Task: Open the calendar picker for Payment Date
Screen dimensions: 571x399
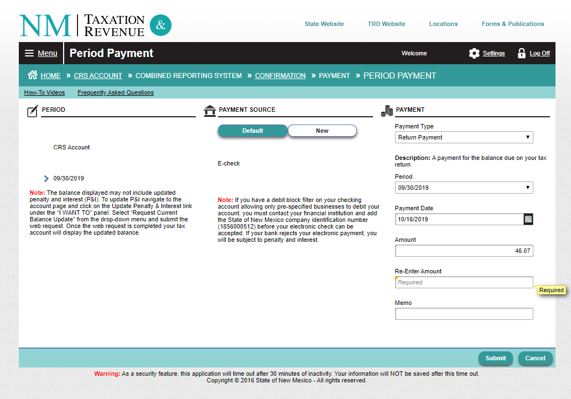Action: pyautogui.click(x=528, y=219)
